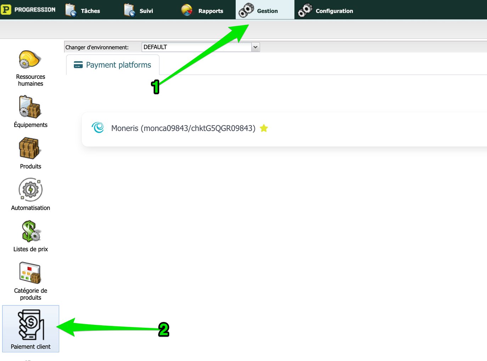Screen dimensions: 487x361
Task: Open the Tâches menu
Action: pos(83,10)
